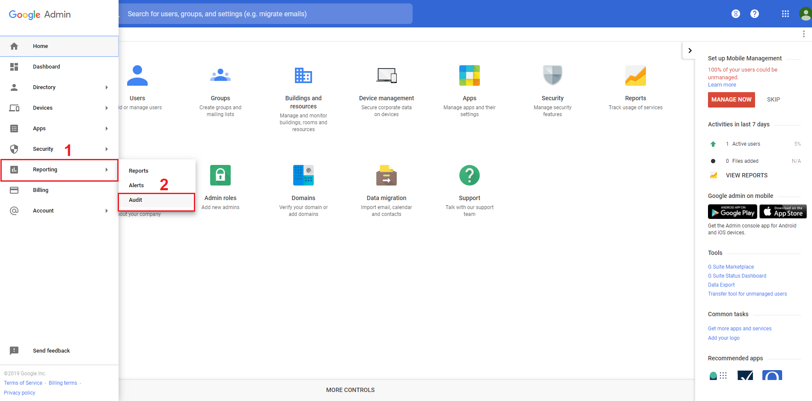Open the Google apps grid launcher
The width and height of the screenshot is (812, 401).
coord(785,14)
